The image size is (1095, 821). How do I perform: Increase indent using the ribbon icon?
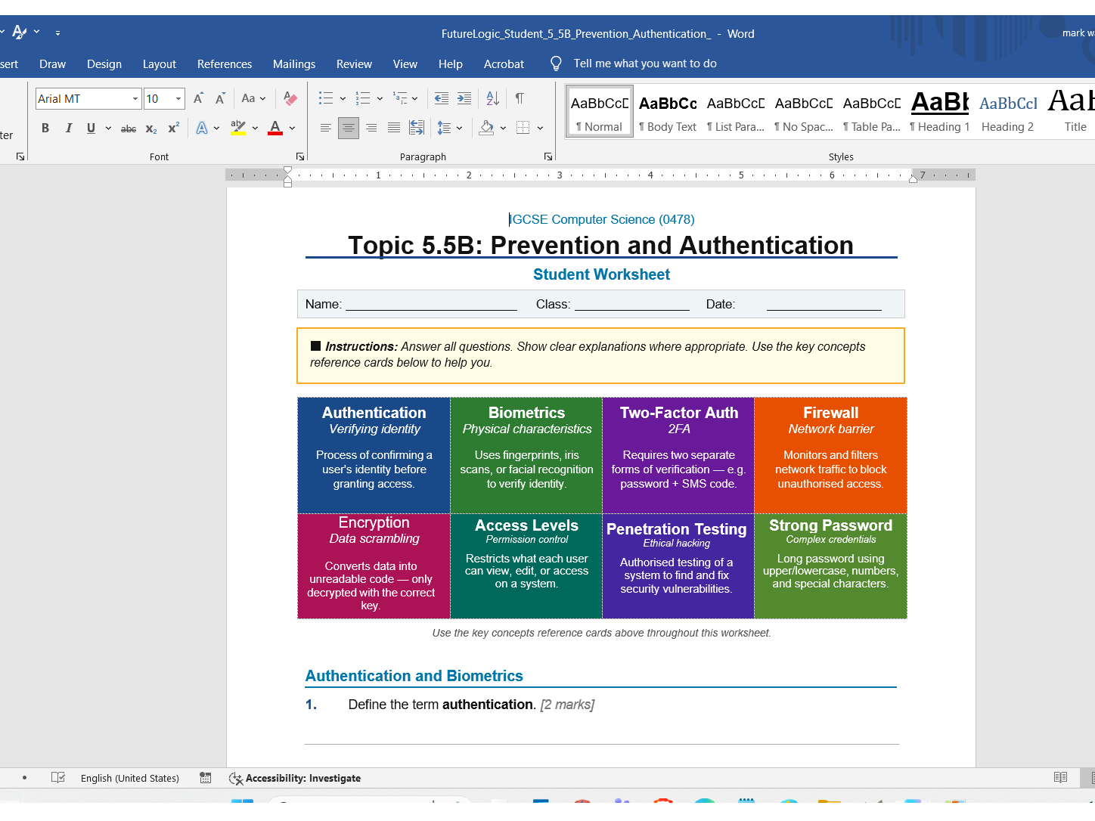click(464, 98)
